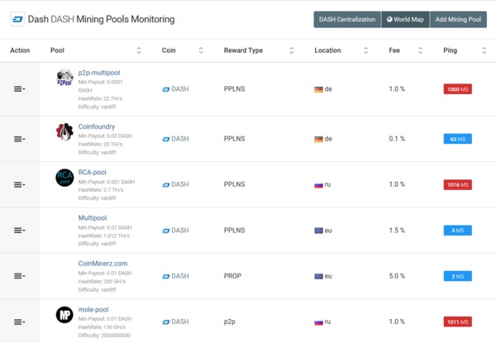The image size is (496, 343).
Task: Open action menu for Multipool row
Action: [19, 231]
